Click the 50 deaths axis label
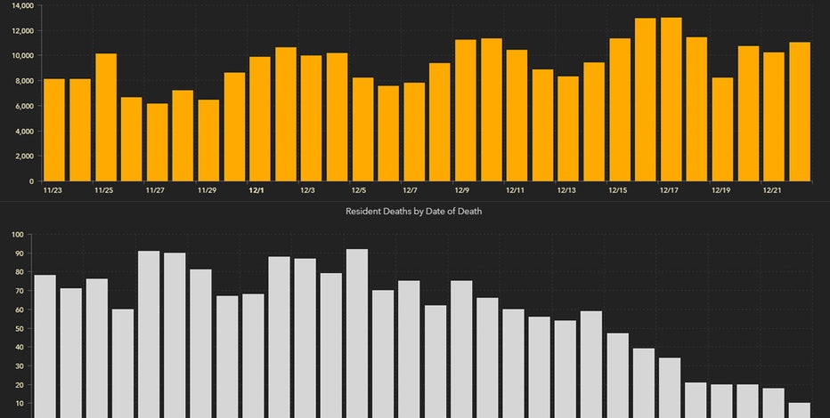Viewport: 830px width, 418px height. pyautogui.click(x=20, y=329)
